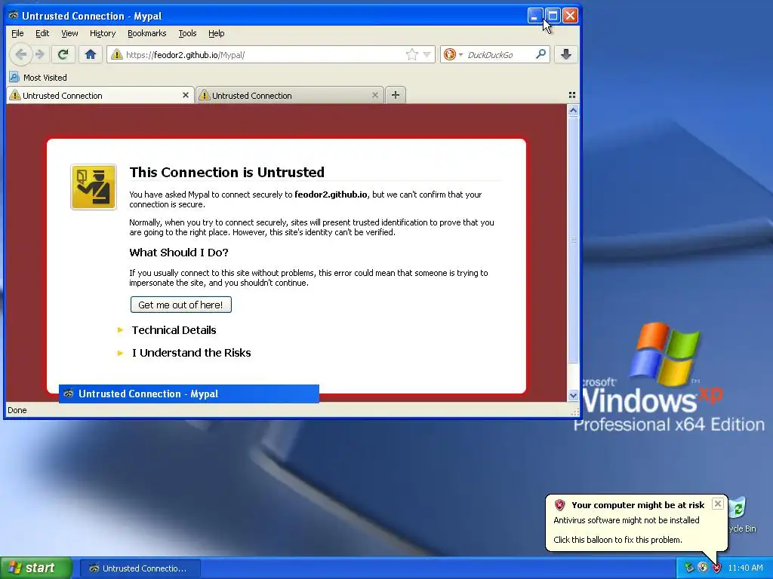Open a new tab with plus button
This screenshot has width=773, height=579.
[396, 95]
